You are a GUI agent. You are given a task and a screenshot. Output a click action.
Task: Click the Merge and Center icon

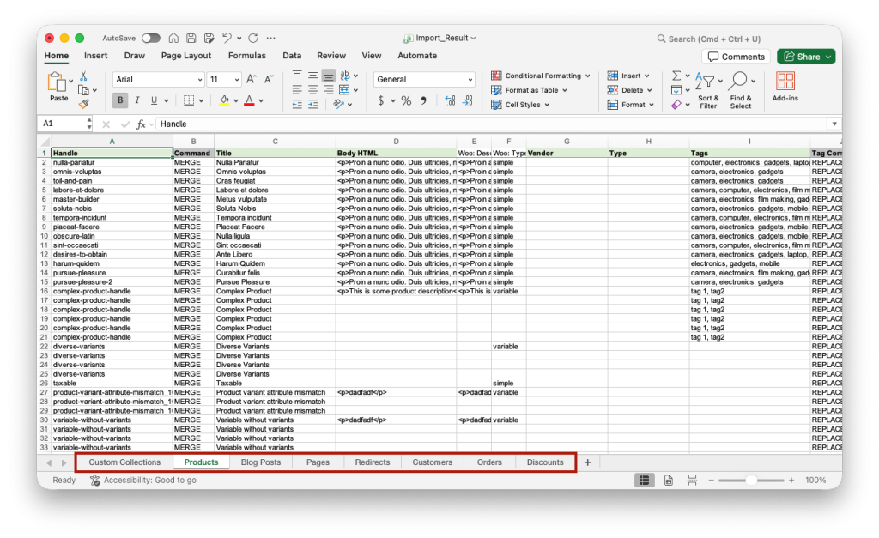tap(344, 89)
